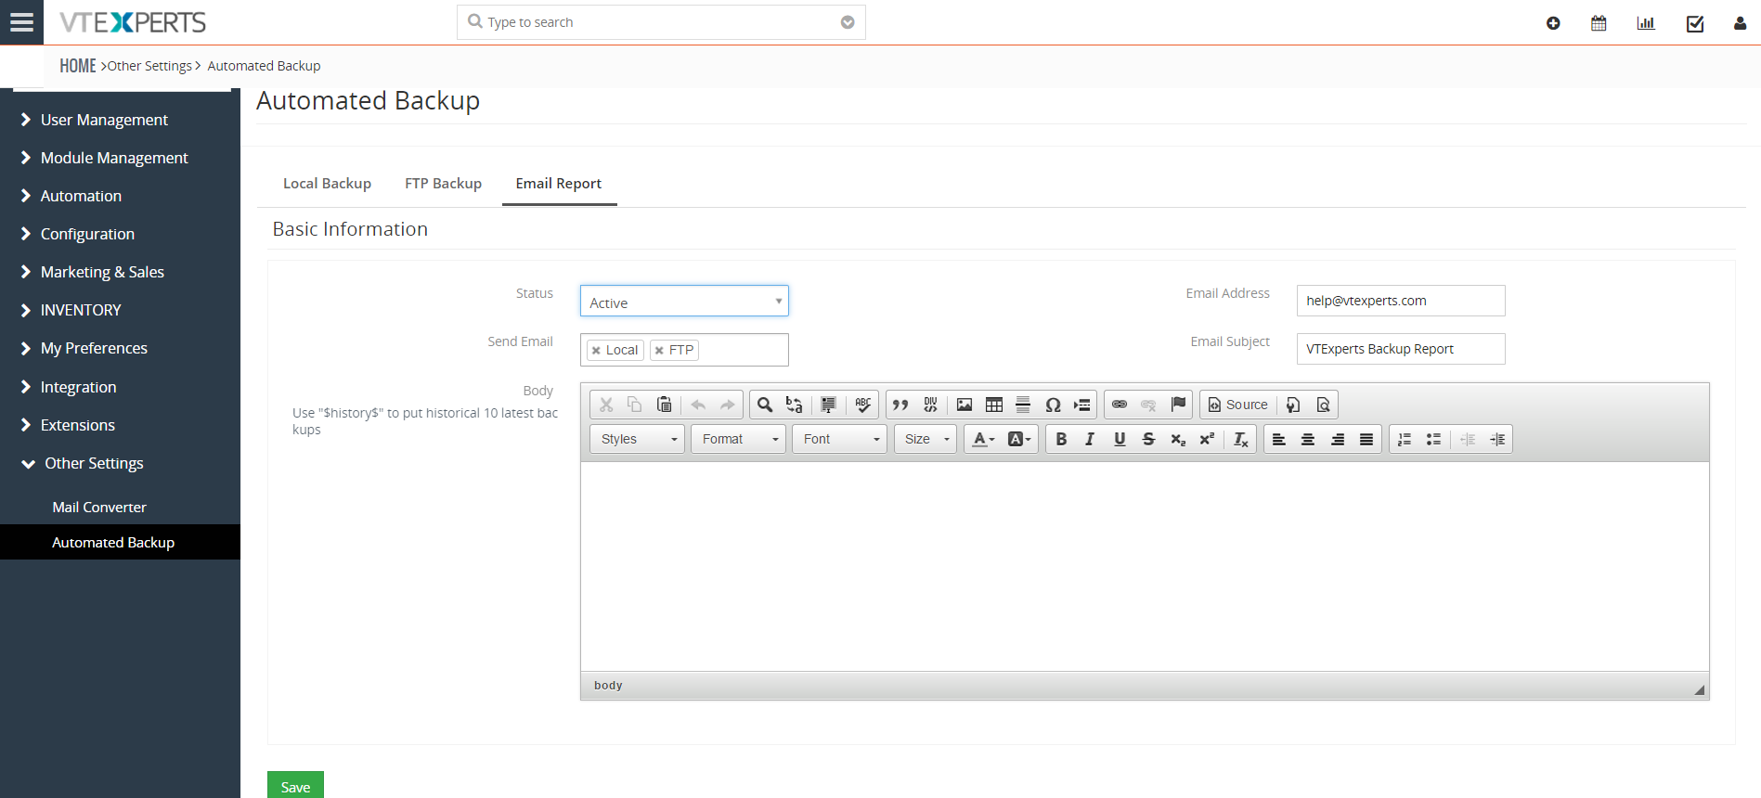This screenshot has width=1761, height=798.
Task: Click the Email Address input field
Action: click(1401, 301)
